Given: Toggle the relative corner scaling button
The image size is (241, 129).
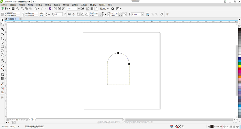Looking at the screenshot, I should click(x=125, y=14).
